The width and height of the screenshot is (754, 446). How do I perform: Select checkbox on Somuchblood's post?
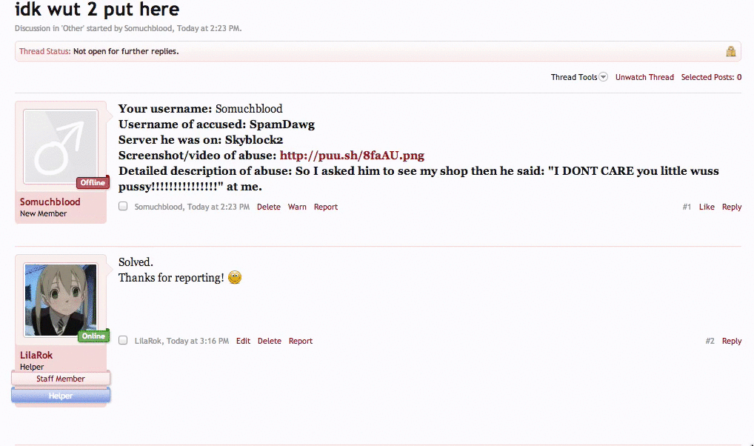point(123,207)
